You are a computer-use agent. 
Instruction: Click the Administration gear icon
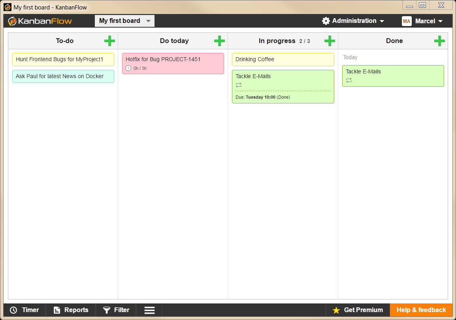(x=325, y=21)
